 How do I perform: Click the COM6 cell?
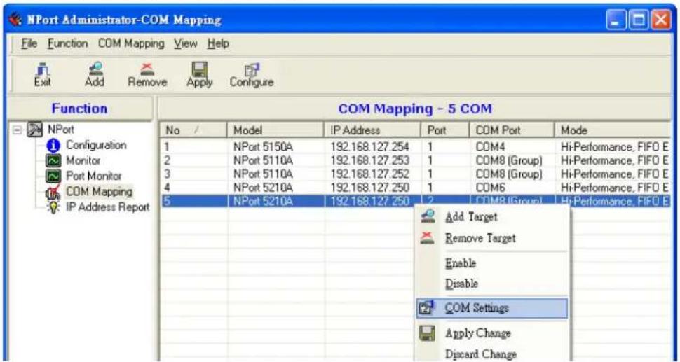490,188
